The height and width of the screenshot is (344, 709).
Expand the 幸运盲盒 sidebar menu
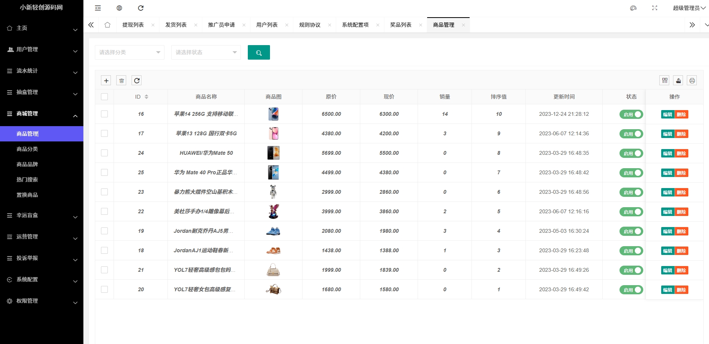[x=42, y=215]
